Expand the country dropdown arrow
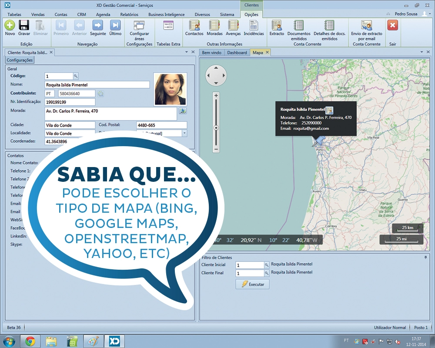The height and width of the screenshot is (348, 435). [184, 133]
